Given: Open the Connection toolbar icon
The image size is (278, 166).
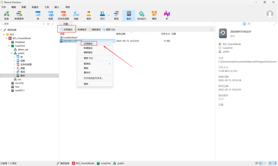Looking at the screenshot, I should pos(6,15).
